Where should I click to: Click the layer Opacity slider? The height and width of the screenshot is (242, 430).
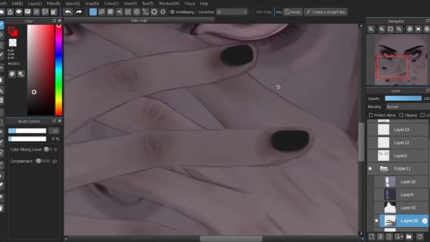click(403, 99)
